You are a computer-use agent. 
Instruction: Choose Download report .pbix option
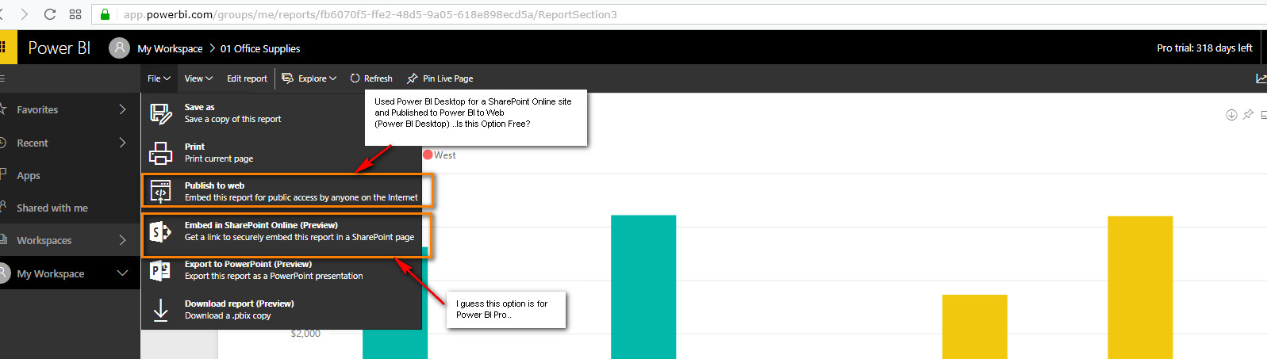tap(281, 309)
